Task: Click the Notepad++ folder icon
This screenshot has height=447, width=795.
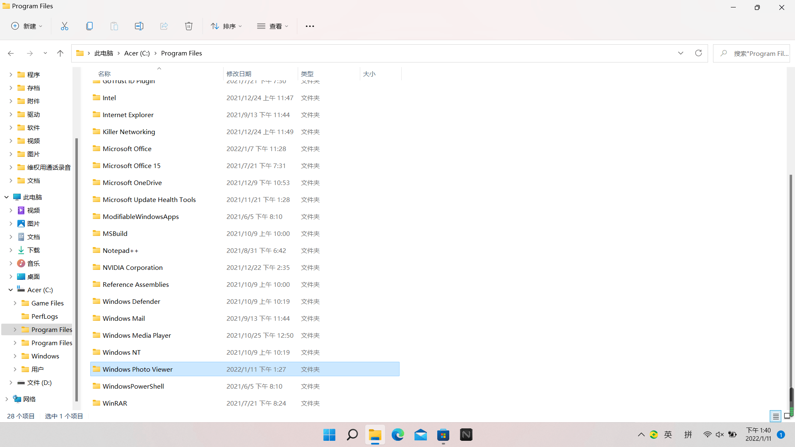Action: coord(96,250)
